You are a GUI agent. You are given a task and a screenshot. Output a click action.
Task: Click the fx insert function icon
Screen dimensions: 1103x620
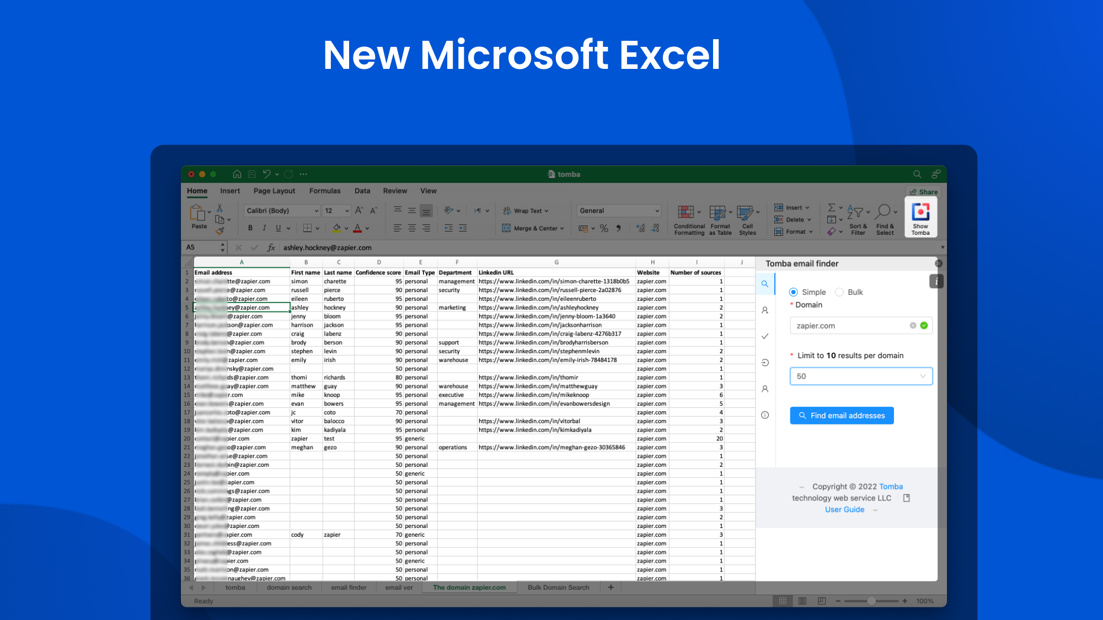[x=271, y=247]
